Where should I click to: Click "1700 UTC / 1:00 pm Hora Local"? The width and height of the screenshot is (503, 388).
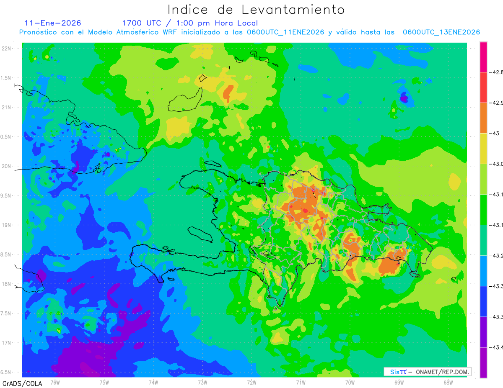click(x=189, y=23)
